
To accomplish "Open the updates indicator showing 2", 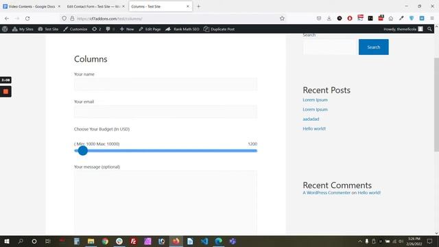I will tap(97, 29).
